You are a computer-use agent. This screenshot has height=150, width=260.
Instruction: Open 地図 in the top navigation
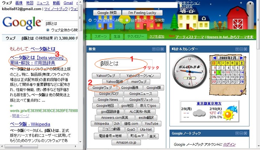[30, 3]
